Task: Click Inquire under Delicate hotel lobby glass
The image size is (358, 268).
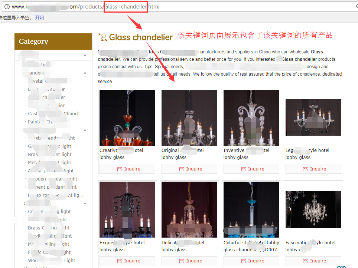Action: tap(189, 261)
